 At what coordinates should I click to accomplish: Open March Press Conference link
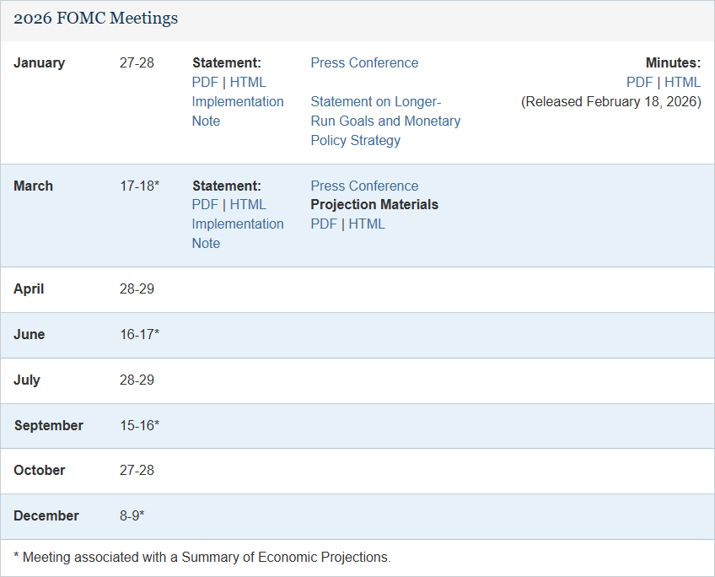tap(364, 186)
